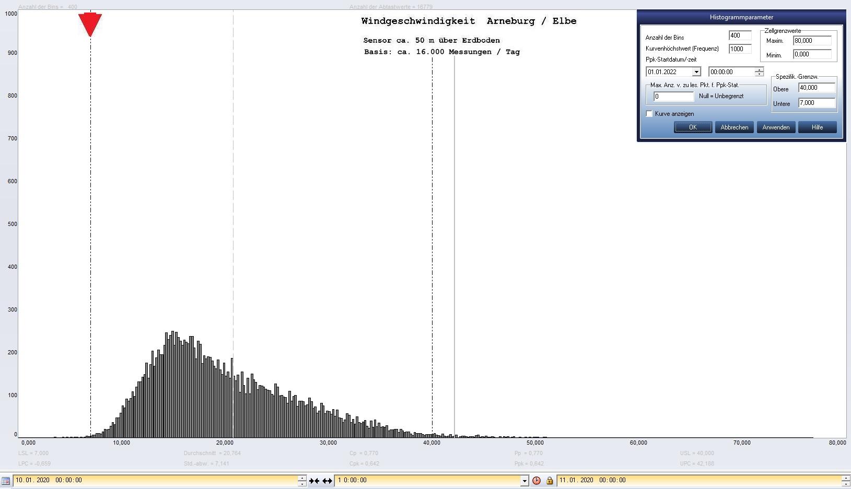The height and width of the screenshot is (489, 851).
Task: Click the Abbrechen button
Action: click(x=734, y=127)
